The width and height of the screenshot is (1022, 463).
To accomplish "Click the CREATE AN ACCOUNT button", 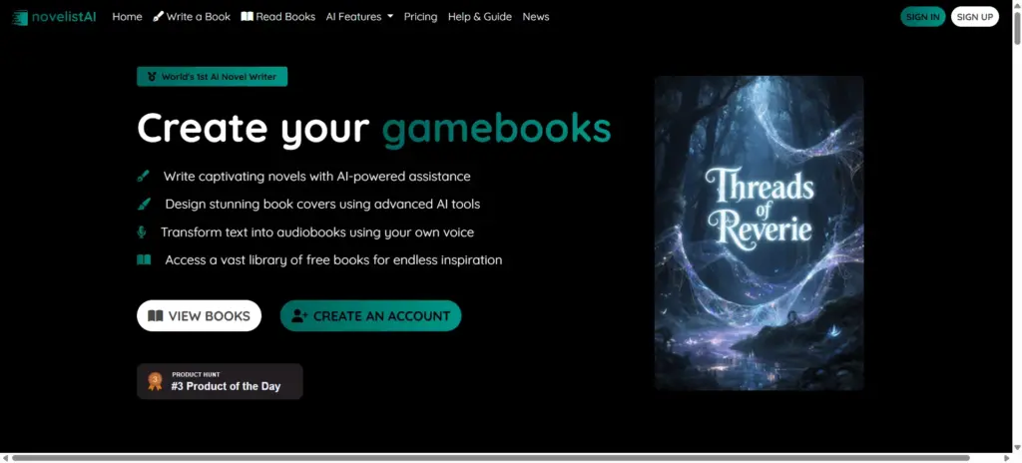I will (371, 315).
